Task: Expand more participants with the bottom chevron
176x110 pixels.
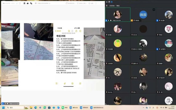Action: (x=143, y=104)
